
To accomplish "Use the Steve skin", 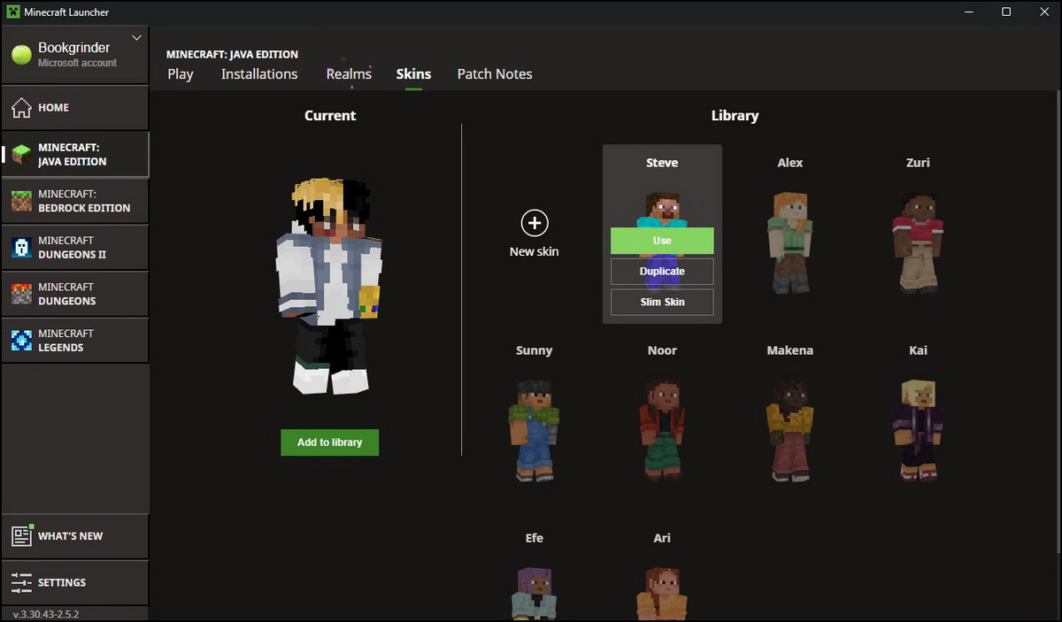I will tap(661, 240).
